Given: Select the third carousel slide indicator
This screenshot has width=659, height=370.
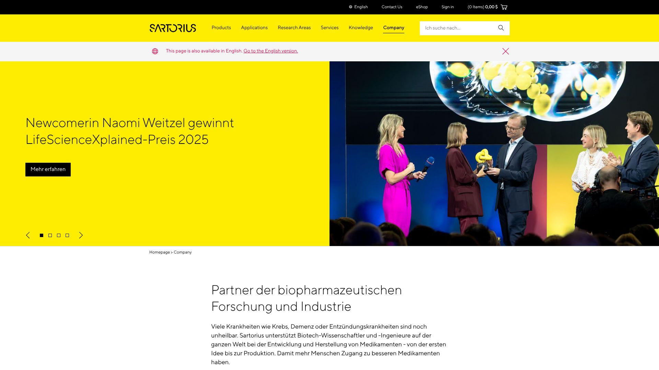Looking at the screenshot, I should 59,235.
